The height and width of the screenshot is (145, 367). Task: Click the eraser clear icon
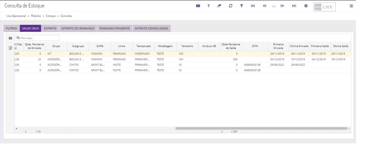pos(219,6)
